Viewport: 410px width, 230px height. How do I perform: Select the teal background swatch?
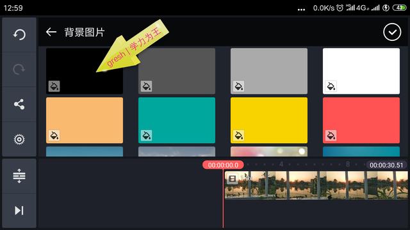point(177,120)
